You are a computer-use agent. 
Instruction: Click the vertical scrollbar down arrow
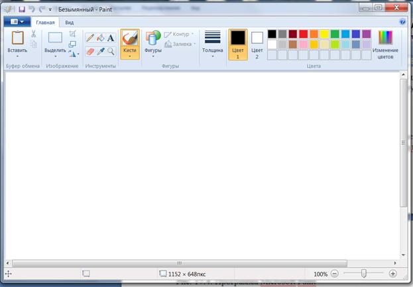[403, 255]
